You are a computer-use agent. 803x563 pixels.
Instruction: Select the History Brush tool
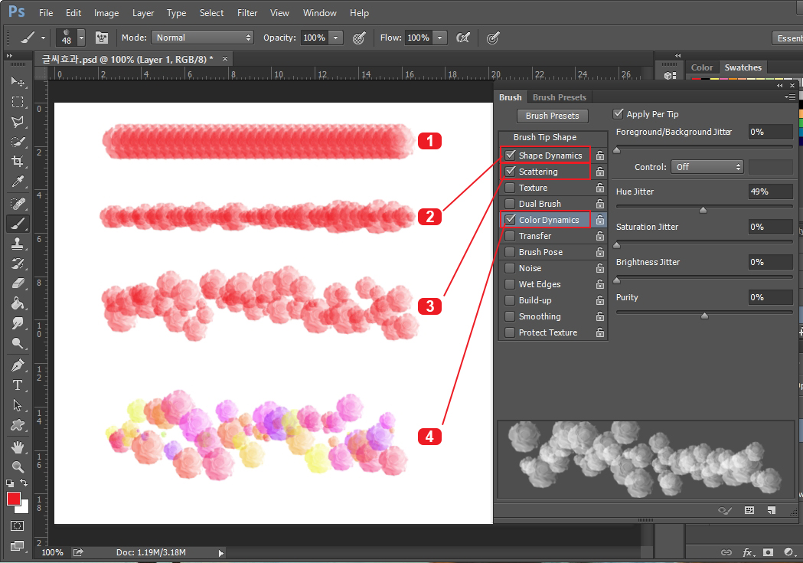pyautogui.click(x=18, y=263)
